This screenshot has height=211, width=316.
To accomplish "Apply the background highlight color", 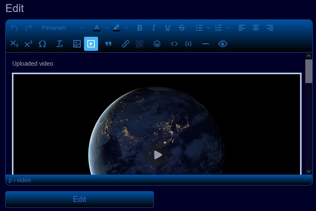I will [x=117, y=28].
